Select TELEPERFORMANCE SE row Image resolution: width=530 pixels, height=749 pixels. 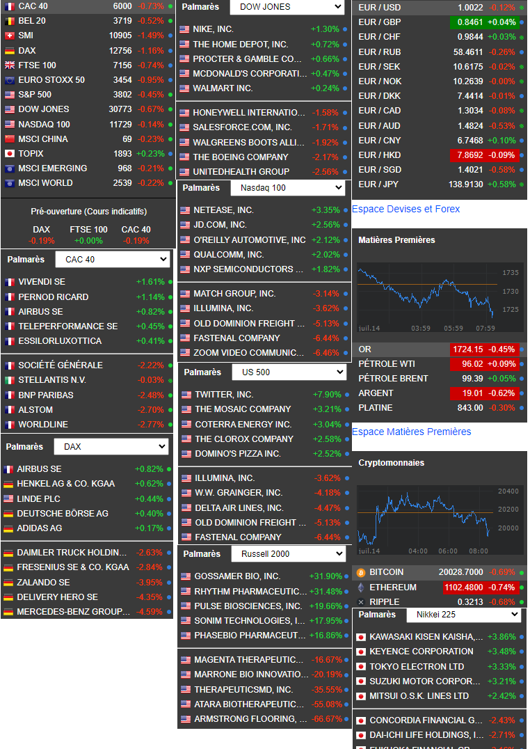point(88,326)
